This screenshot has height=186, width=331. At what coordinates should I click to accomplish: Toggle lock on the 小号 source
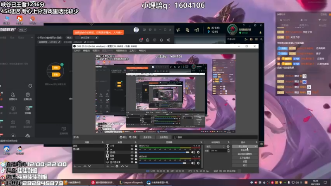pyautogui.click(x=136, y=146)
